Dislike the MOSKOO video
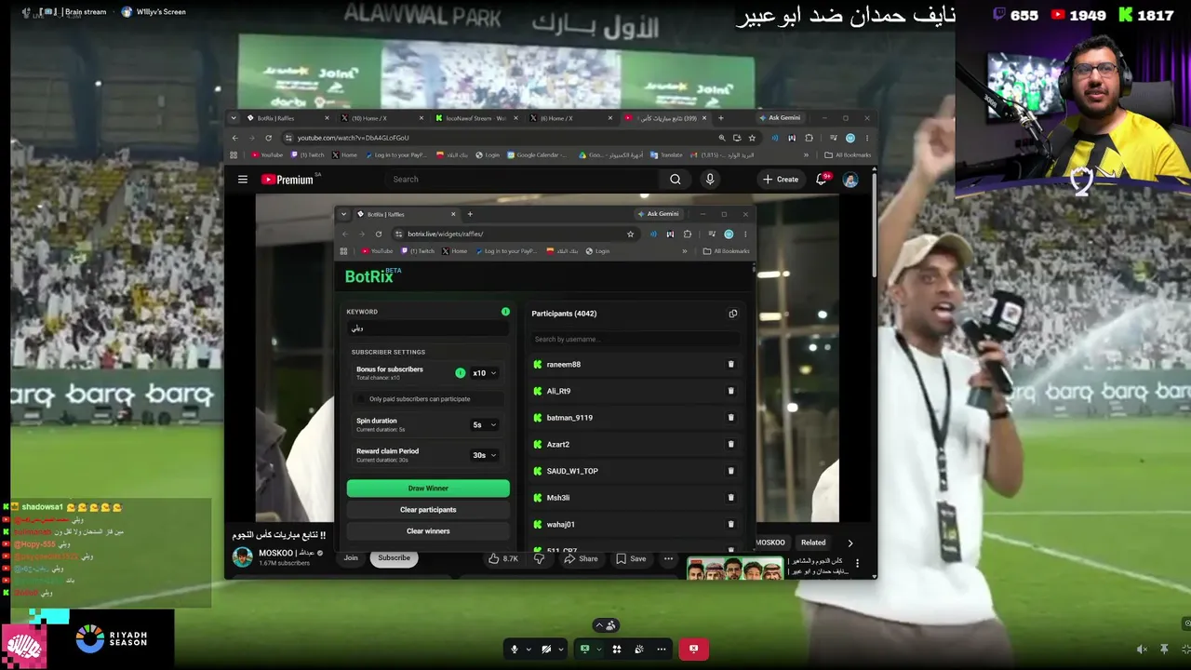This screenshot has width=1191, height=670. [x=539, y=558]
